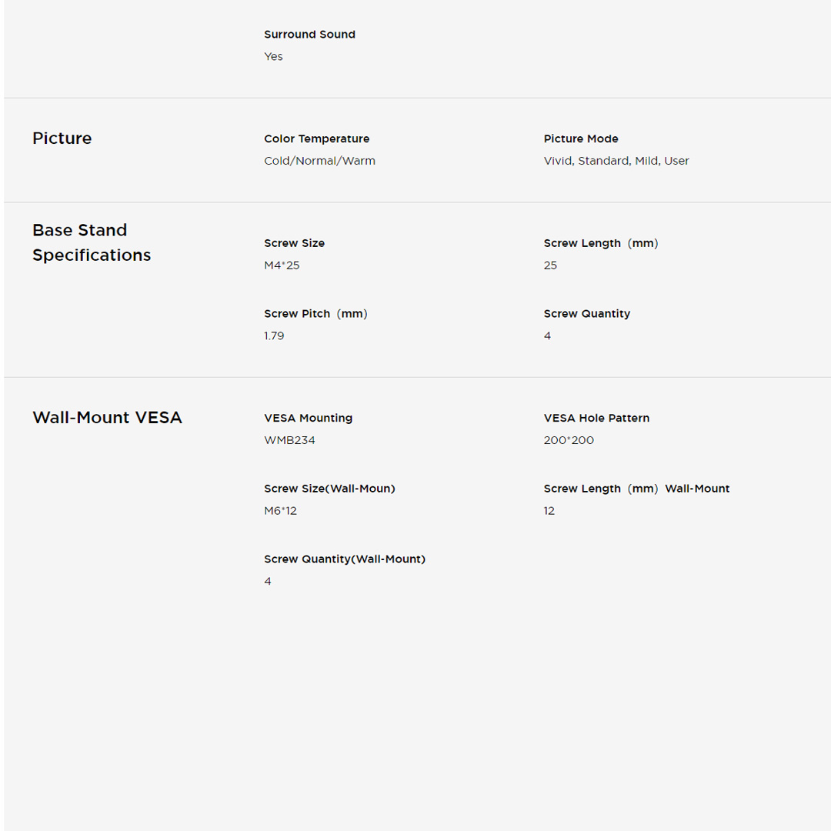Viewport: 831px width, 831px height.
Task: Click the Base Stand Specifications heading
Action: (x=91, y=242)
